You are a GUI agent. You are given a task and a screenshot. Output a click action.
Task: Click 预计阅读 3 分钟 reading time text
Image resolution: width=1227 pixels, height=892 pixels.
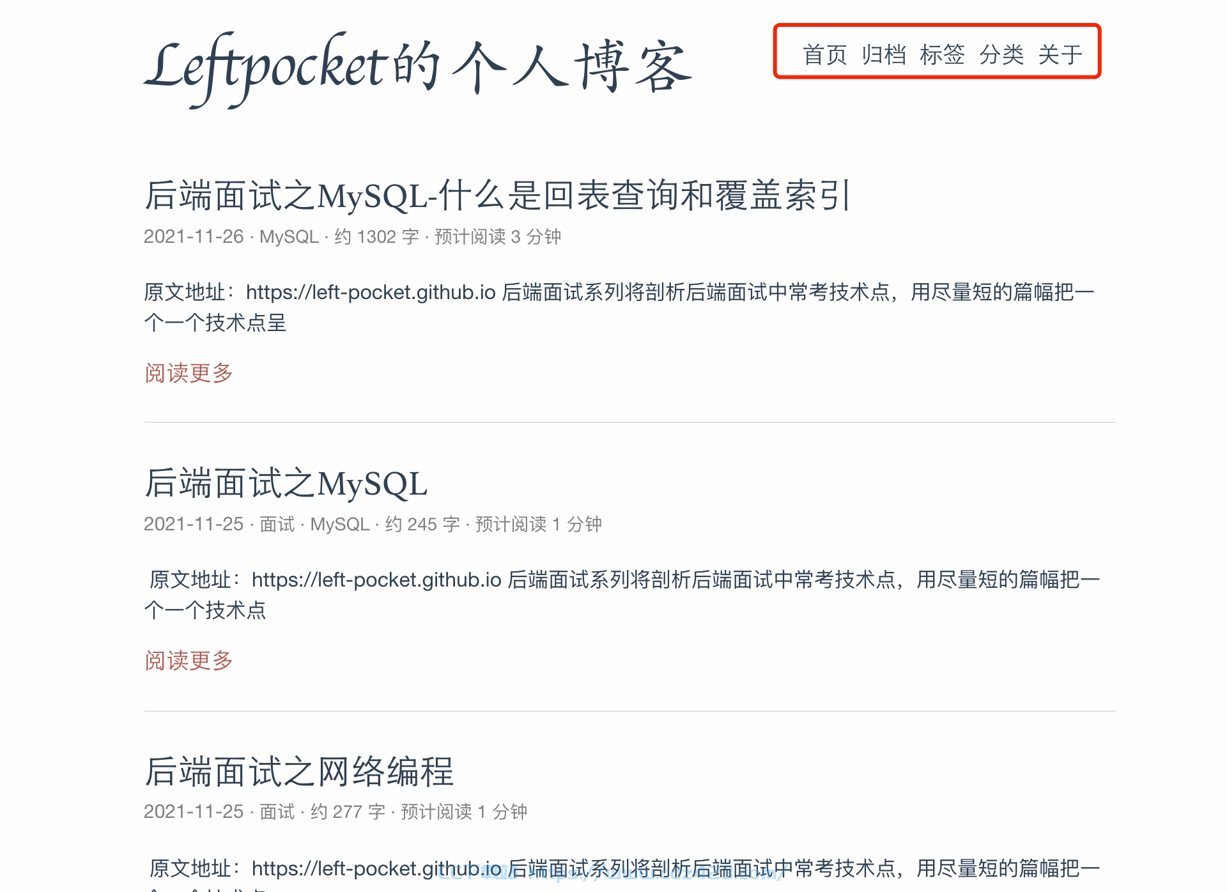(498, 236)
